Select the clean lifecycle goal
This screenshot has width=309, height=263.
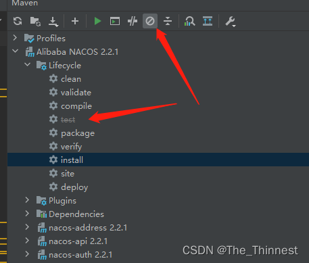[71, 79]
